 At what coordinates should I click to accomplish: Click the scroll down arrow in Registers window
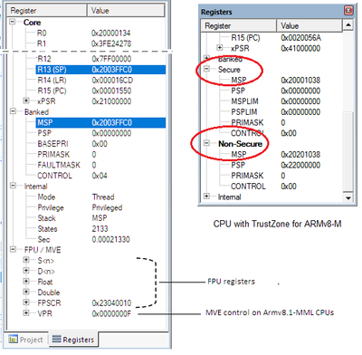pyautogui.click(x=348, y=197)
